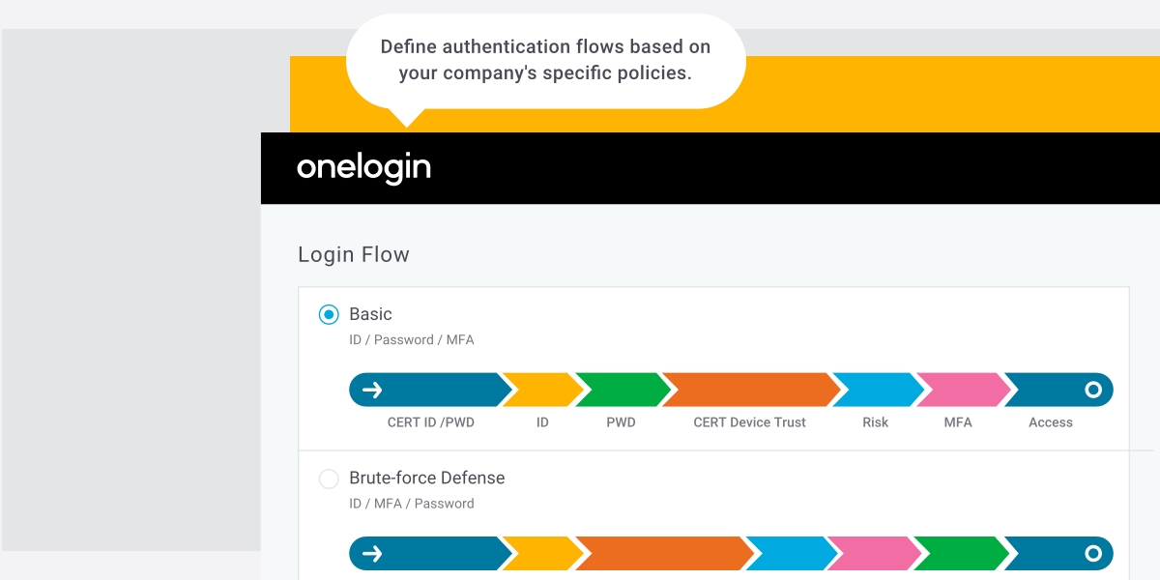
Task: Click the yellow ID step in Basic flow
Action: 542,390
